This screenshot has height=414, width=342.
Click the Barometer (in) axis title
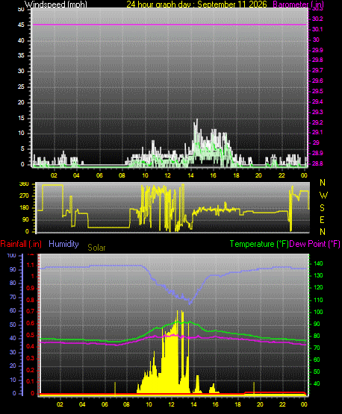point(299,4)
